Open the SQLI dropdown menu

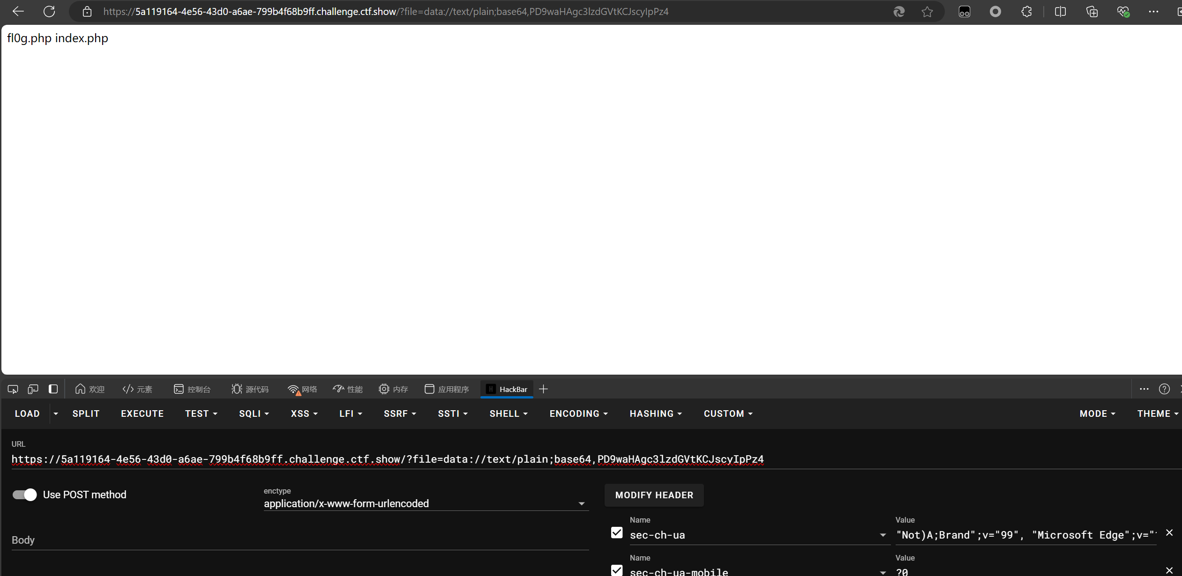[254, 414]
